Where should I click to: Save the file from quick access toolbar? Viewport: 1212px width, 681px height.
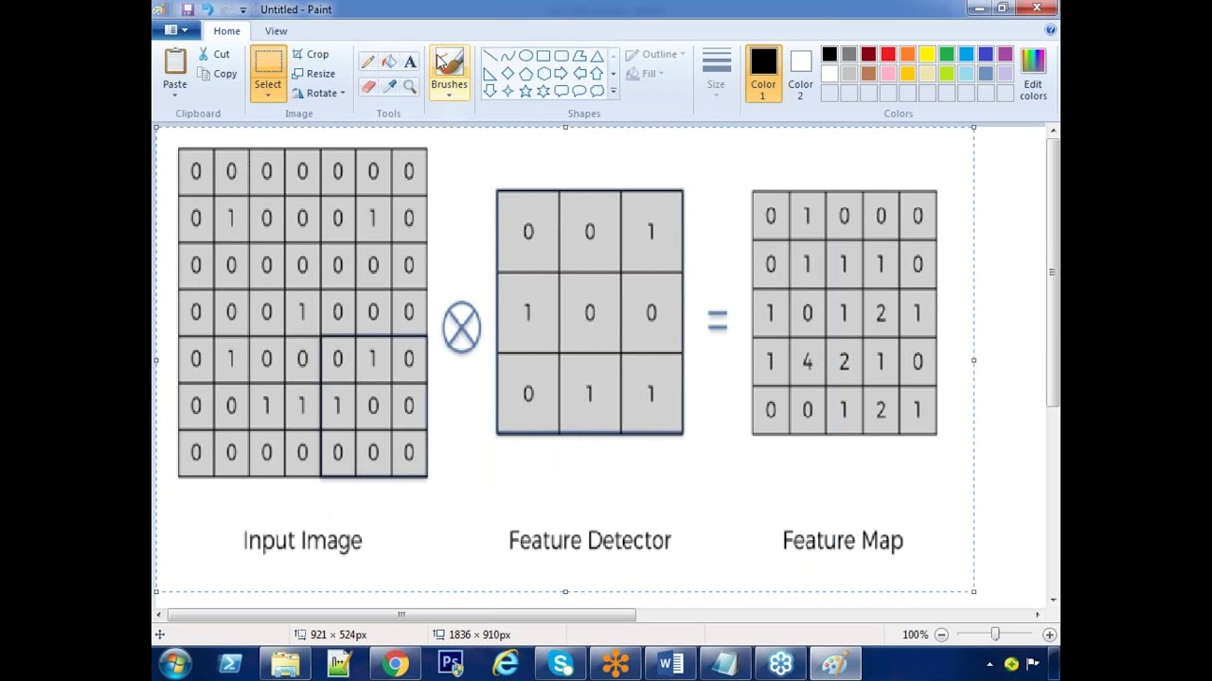coord(187,9)
